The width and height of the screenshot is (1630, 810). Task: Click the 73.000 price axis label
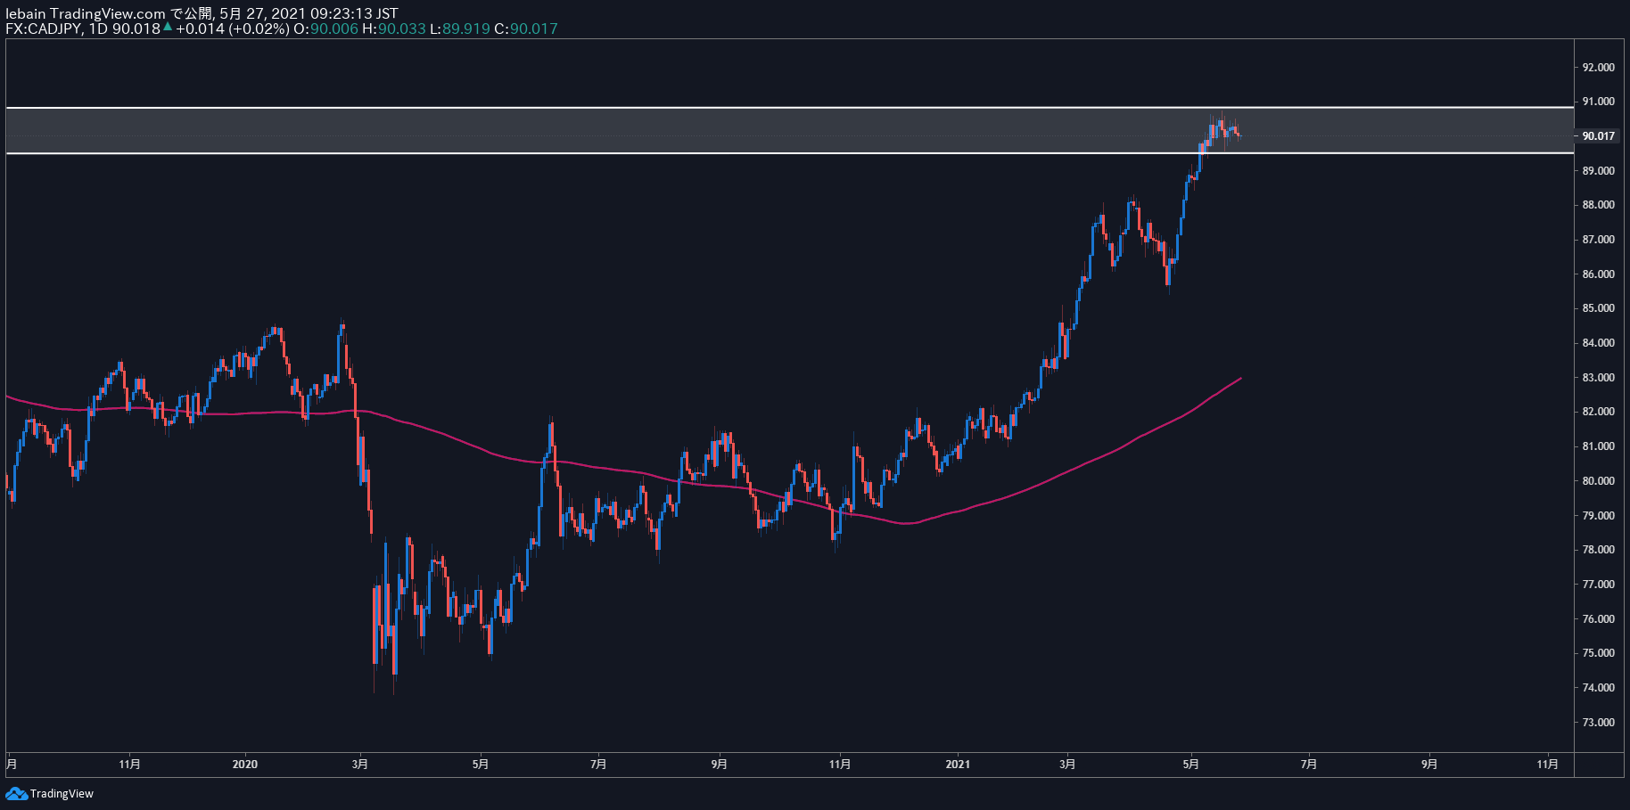click(x=1598, y=723)
